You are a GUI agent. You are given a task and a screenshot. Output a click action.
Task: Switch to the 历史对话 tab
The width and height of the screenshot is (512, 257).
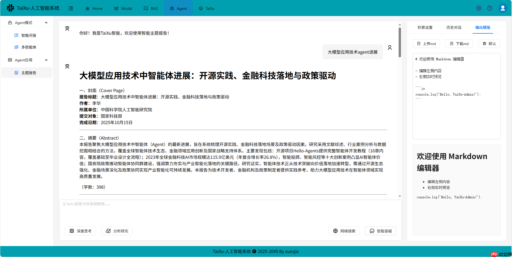tap(454, 27)
